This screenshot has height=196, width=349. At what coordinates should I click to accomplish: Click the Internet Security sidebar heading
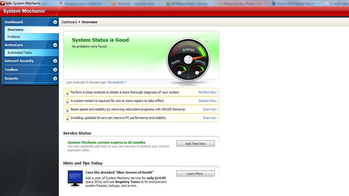tap(19, 61)
